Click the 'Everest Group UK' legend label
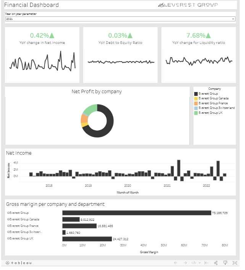245x270 pixels. click(x=210, y=113)
